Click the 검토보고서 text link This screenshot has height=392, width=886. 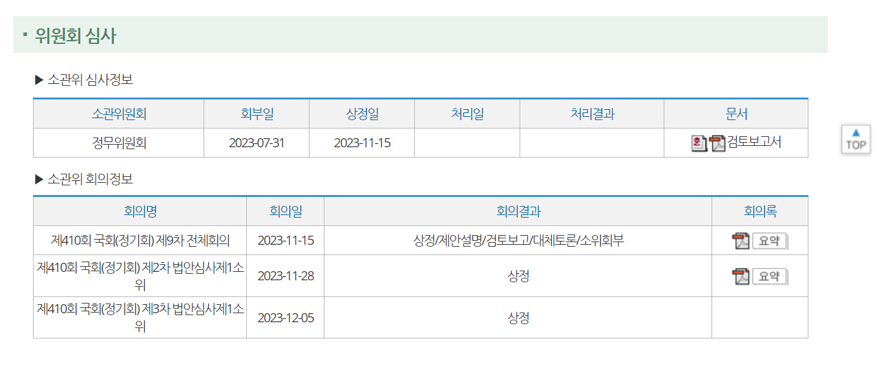[x=754, y=142]
